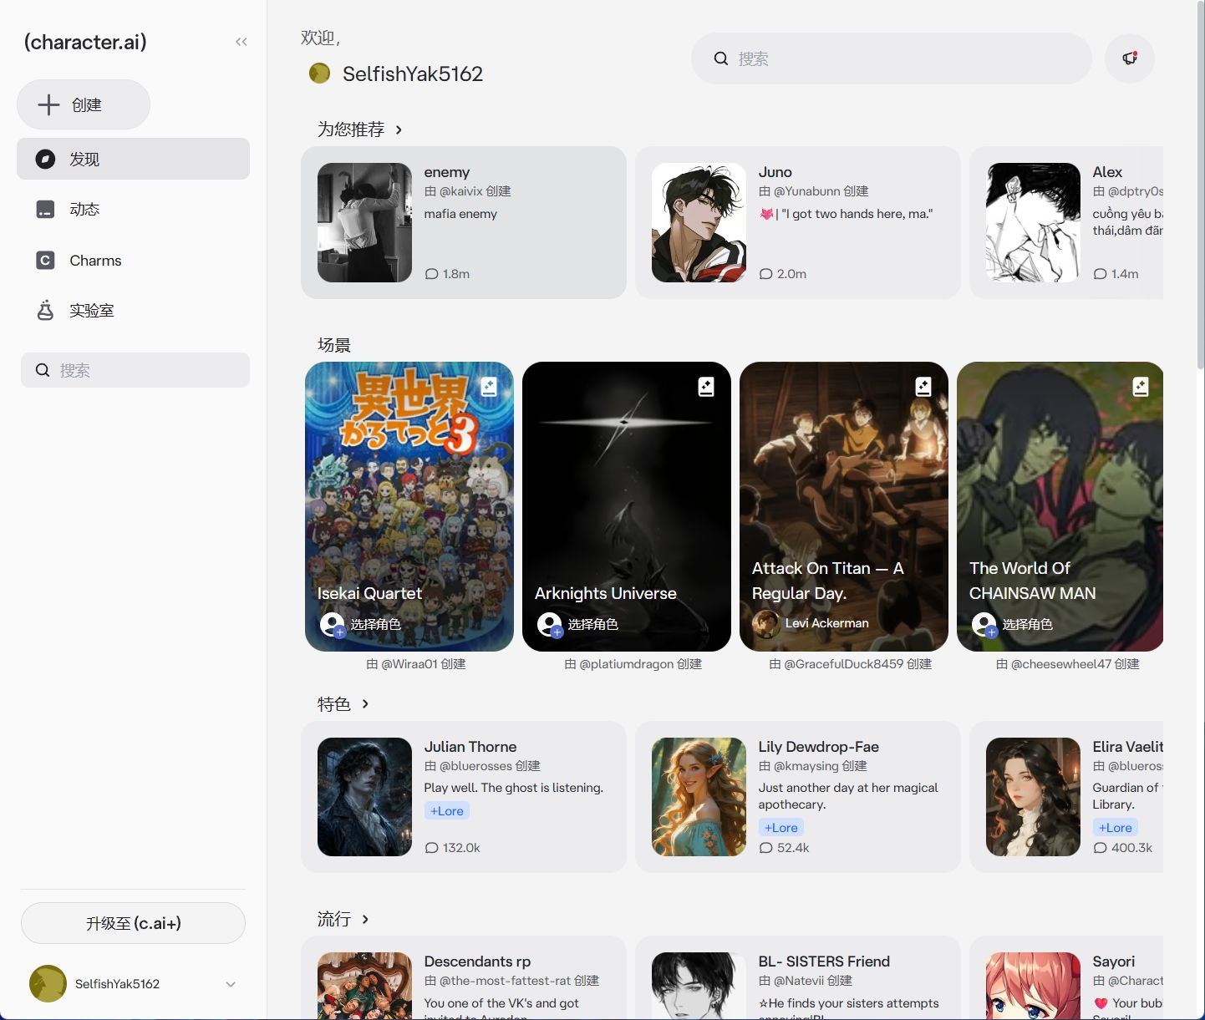Click the "由 @Wiraa01 创建" creator text
The width and height of the screenshot is (1205, 1020).
(416, 664)
